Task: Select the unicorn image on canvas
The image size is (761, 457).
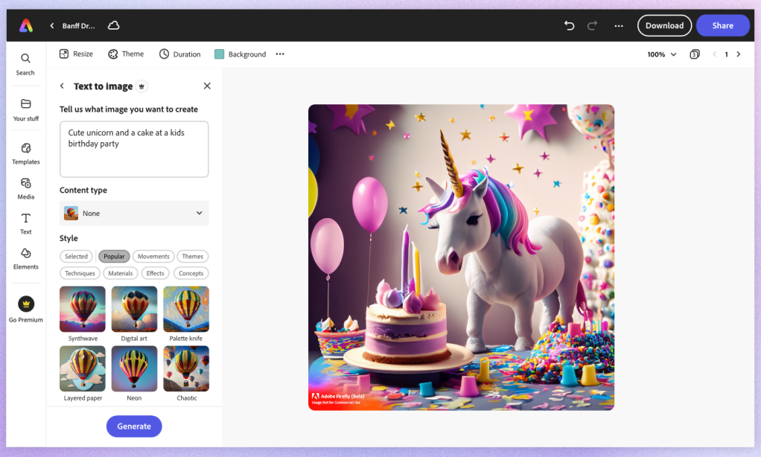Action: (x=461, y=258)
